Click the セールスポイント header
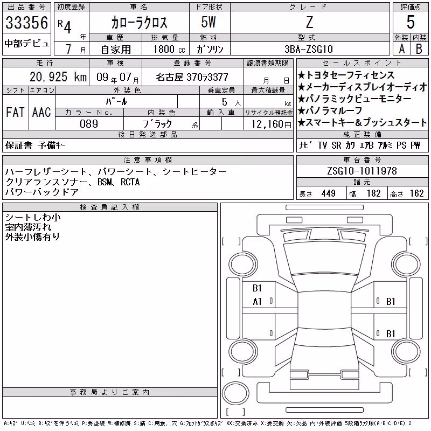The height and width of the screenshot is (431, 431). 362,63
